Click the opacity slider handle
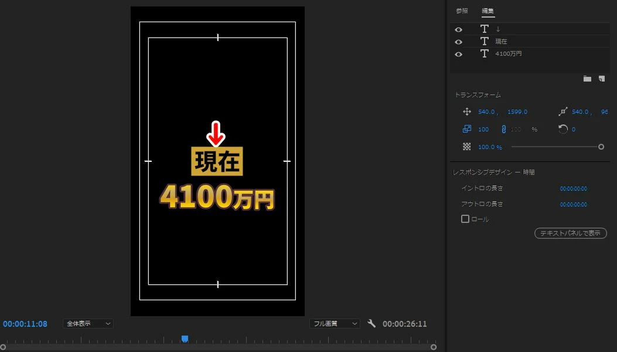This screenshot has width=617, height=352. click(601, 147)
